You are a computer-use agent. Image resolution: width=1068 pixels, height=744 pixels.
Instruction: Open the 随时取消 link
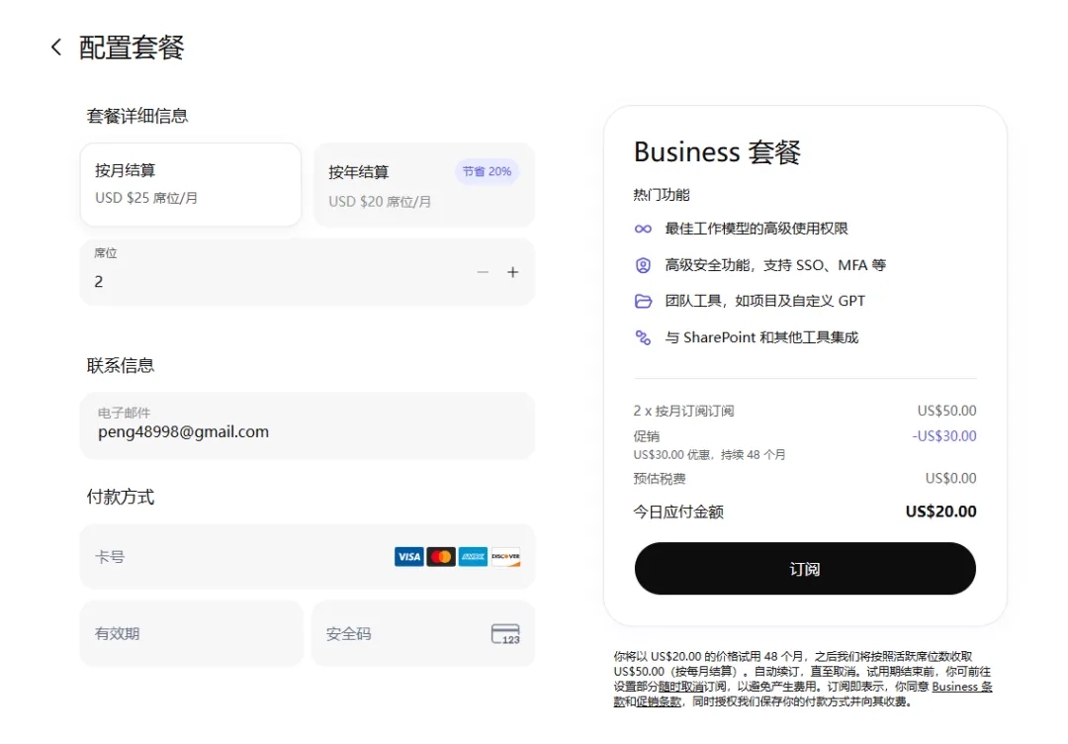pyautogui.click(x=680, y=687)
